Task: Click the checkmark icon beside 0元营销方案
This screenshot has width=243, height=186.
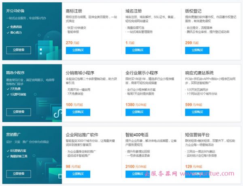Action: (9, 150)
